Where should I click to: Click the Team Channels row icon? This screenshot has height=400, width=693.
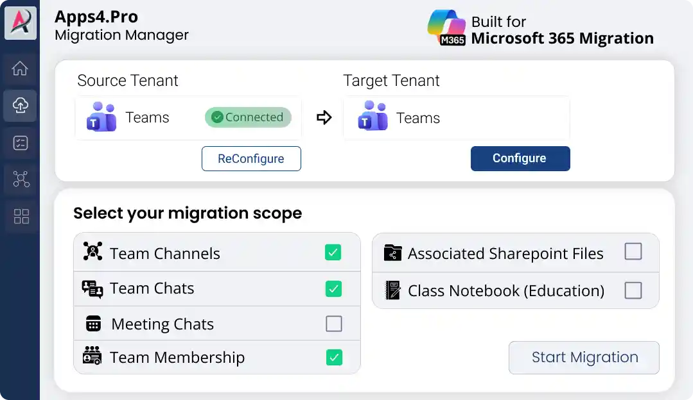(x=93, y=251)
